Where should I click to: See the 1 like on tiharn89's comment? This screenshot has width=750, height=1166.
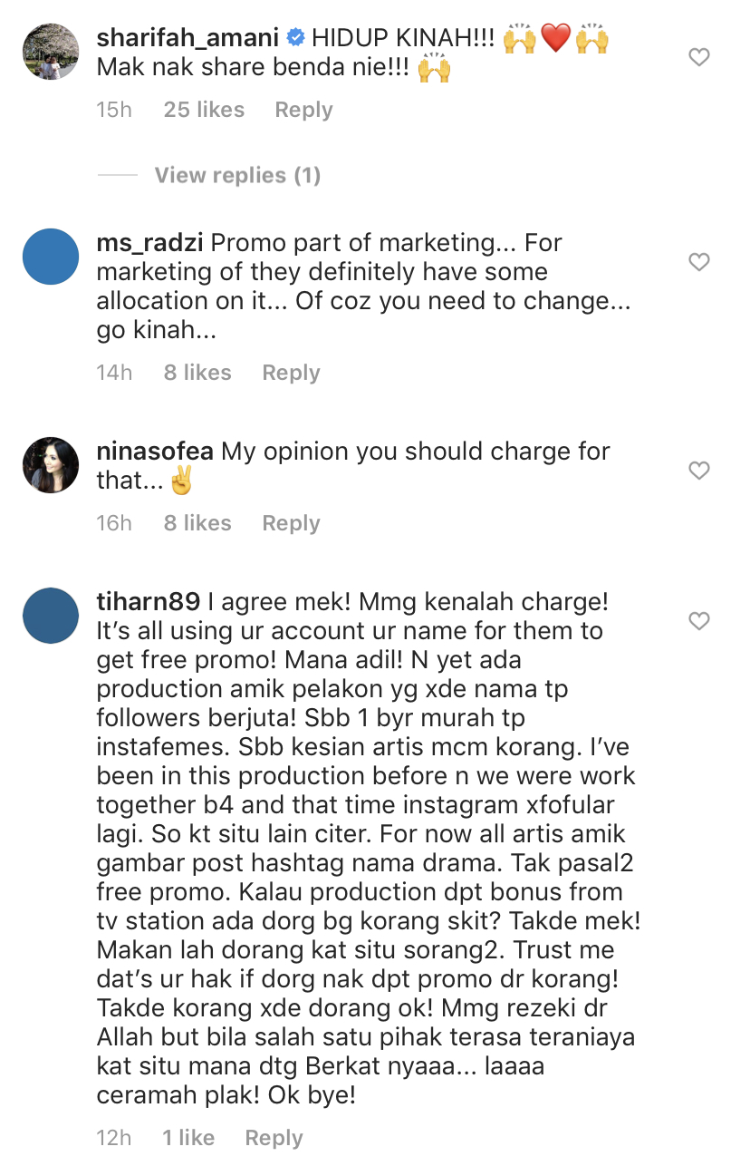[188, 1138]
